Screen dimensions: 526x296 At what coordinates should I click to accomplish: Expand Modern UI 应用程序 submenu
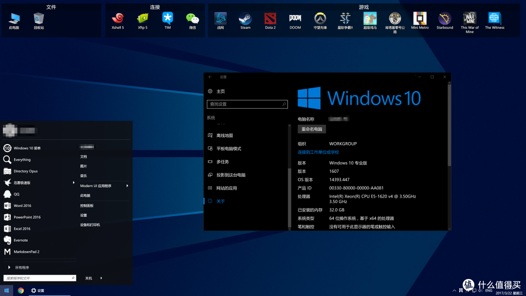(104, 185)
